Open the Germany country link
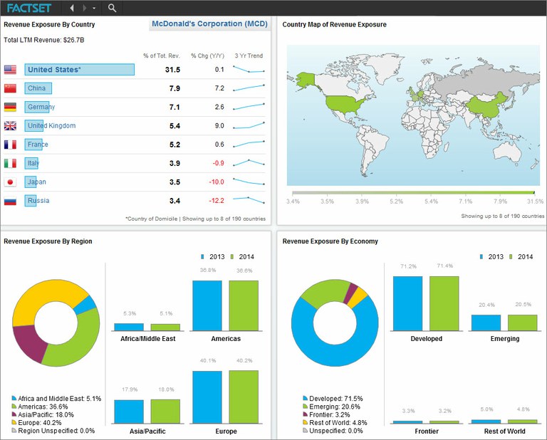The height and width of the screenshot is (440, 547). pyautogui.click(x=41, y=107)
